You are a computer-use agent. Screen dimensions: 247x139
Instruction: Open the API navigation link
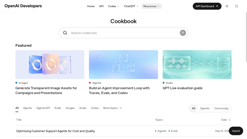[x=101, y=6]
